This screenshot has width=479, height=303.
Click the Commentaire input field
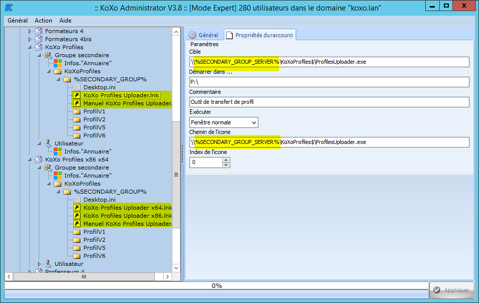329,102
